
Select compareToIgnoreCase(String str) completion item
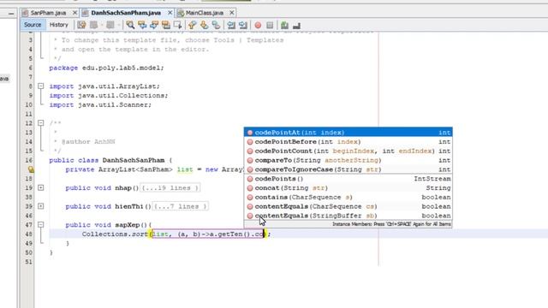(x=348, y=169)
